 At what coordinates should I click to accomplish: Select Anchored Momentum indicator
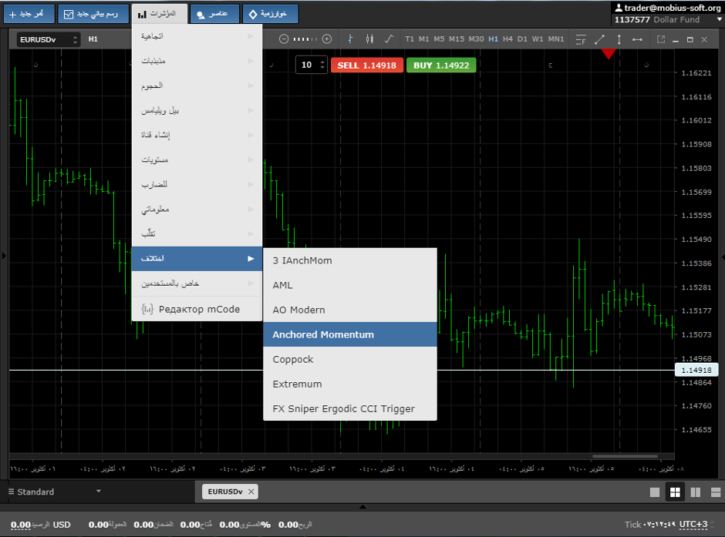click(350, 335)
